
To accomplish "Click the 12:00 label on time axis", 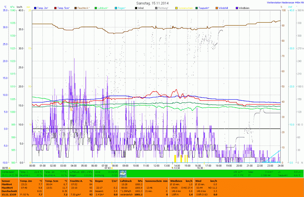I will [x=156, y=166].
